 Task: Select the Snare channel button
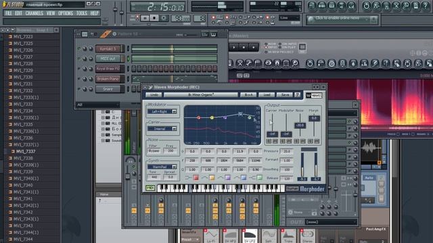[108, 89]
